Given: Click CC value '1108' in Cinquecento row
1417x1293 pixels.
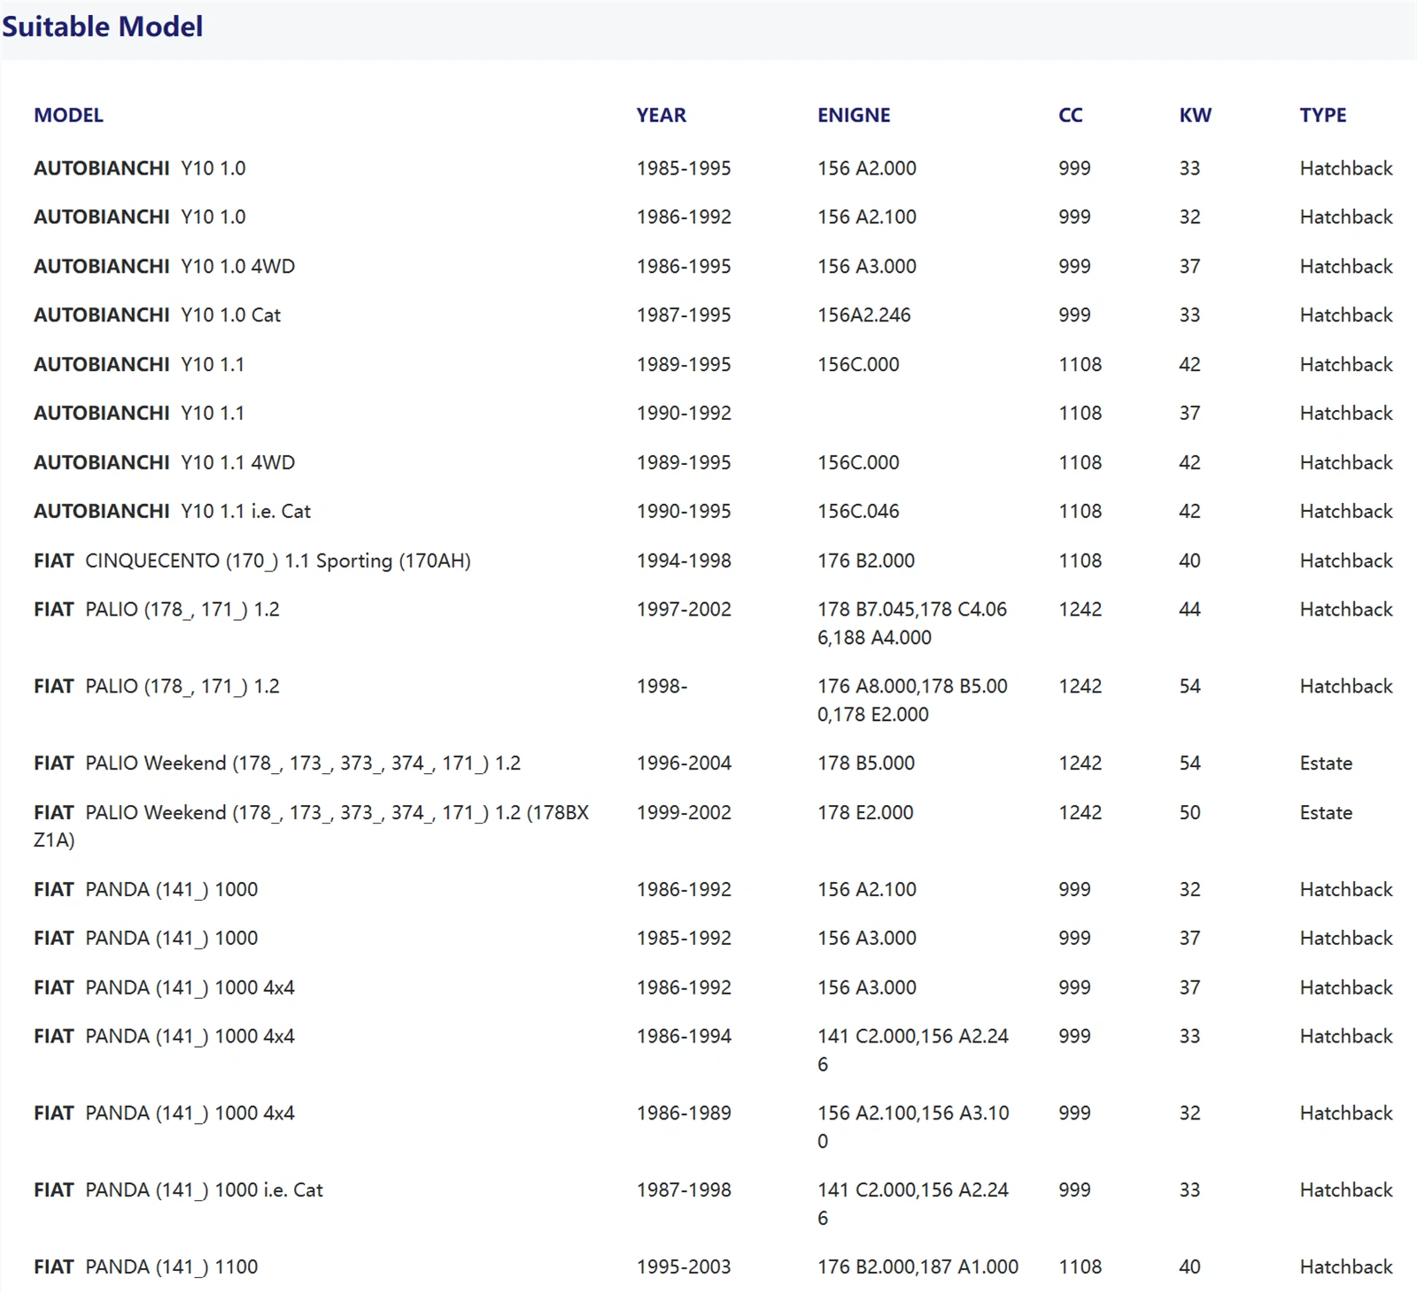Looking at the screenshot, I should [x=1080, y=561].
